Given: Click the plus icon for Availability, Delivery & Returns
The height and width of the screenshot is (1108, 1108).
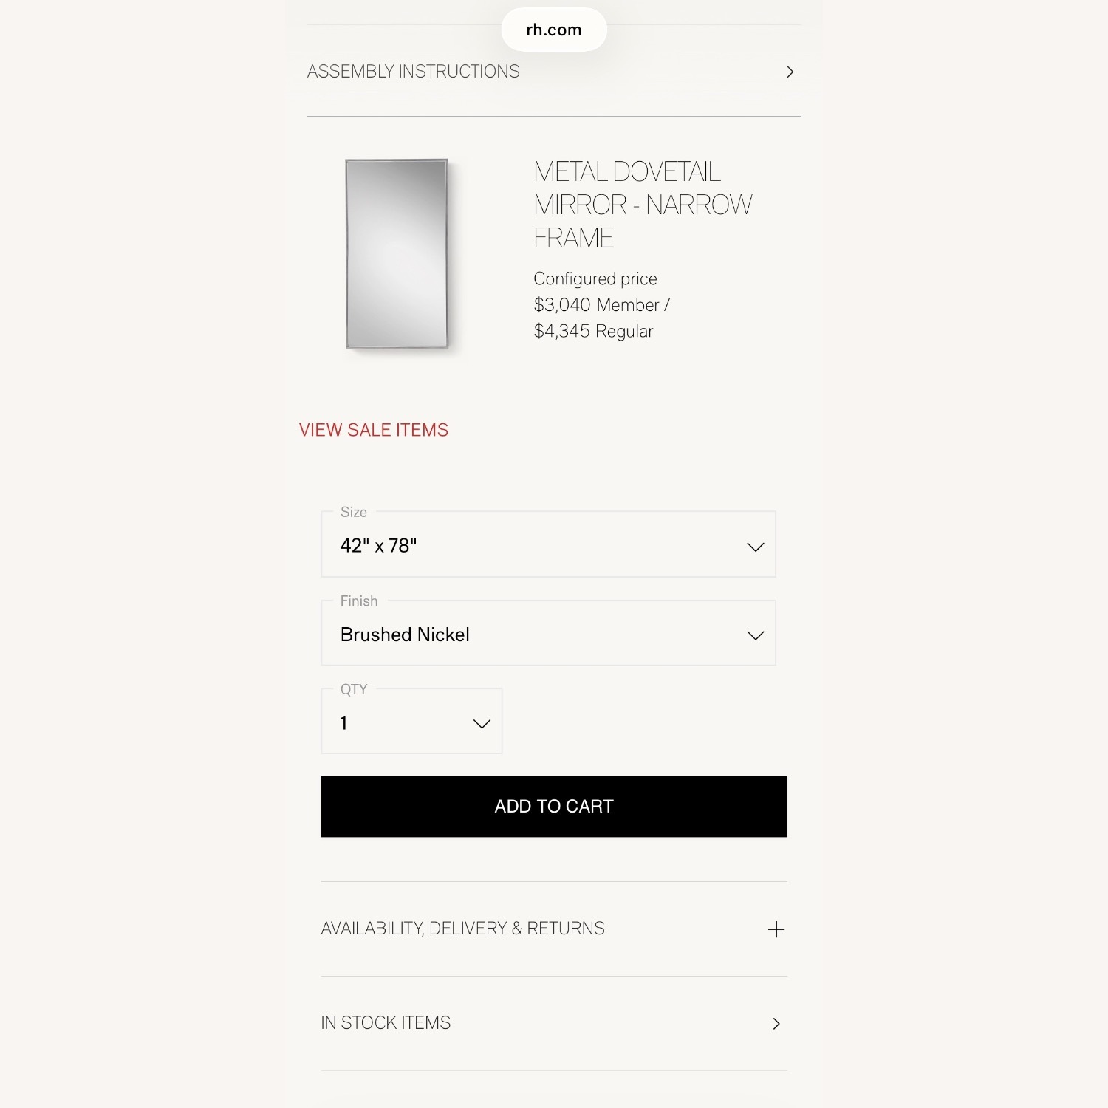Looking at the screenshot, I should (776, 929).
